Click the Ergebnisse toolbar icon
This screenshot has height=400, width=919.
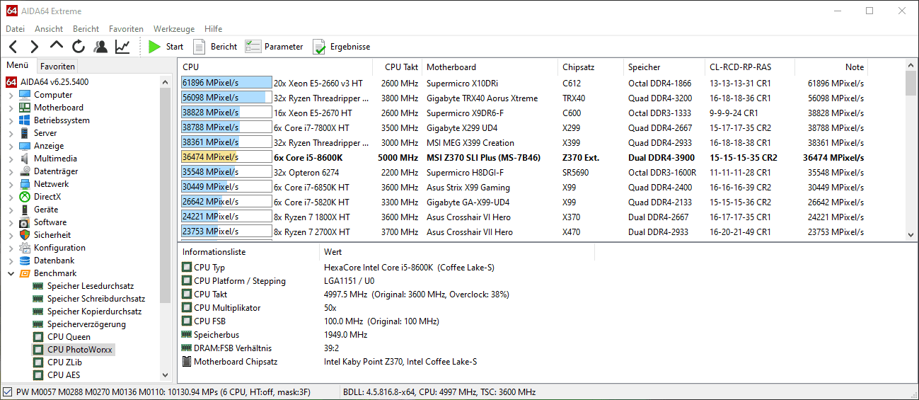319,47
